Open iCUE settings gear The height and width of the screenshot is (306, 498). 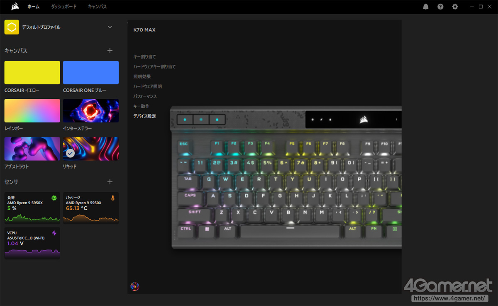pos(455,7)
